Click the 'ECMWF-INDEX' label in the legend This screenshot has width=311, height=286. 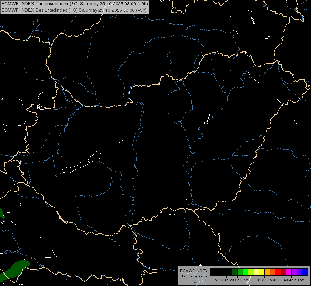click(x=194, y=271)
